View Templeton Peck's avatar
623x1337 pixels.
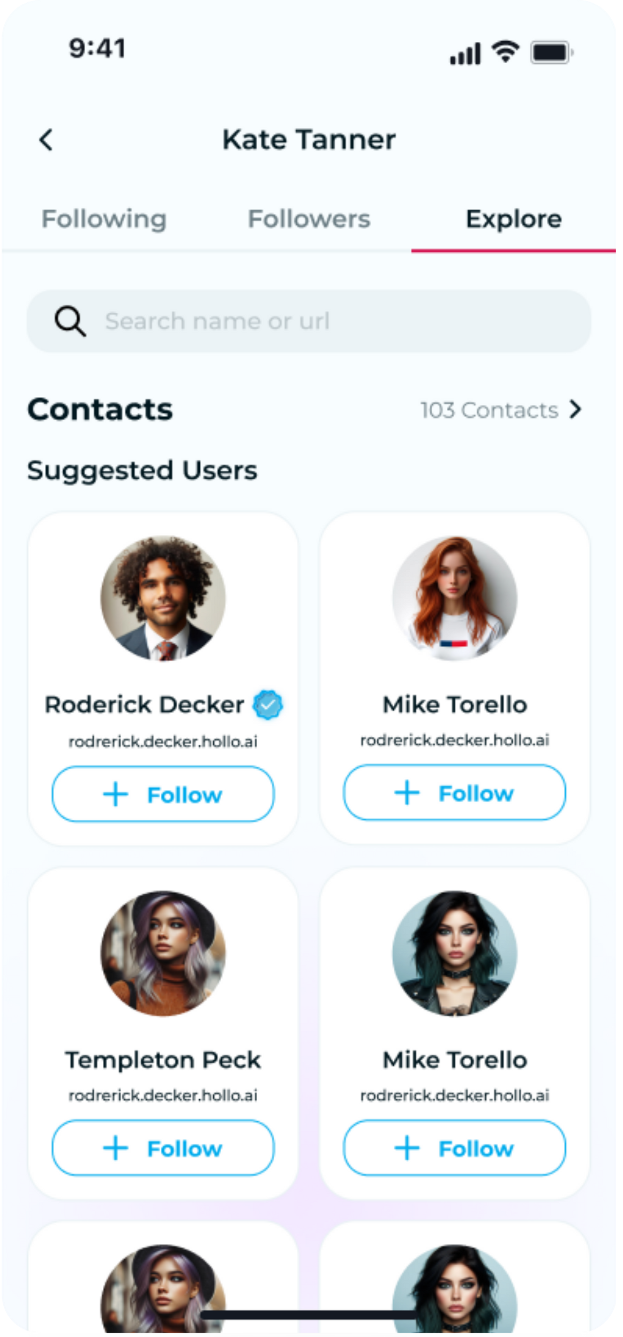coord(163,953)
